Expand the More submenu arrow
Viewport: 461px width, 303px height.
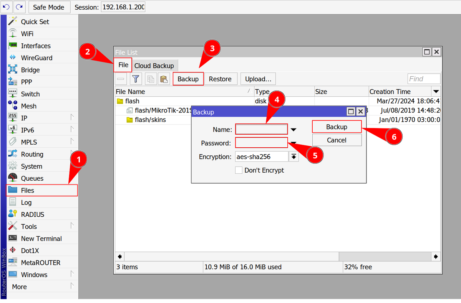coord(72,286)
